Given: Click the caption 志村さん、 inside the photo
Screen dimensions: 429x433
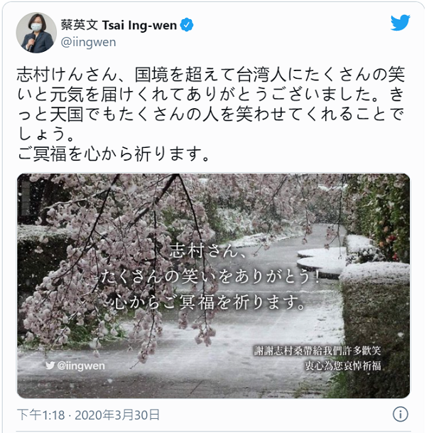Looking at the screenshot, I should point(207,251).
